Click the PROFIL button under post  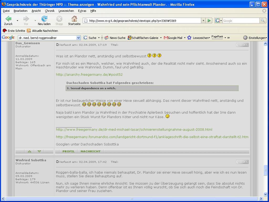click(68, 151)
